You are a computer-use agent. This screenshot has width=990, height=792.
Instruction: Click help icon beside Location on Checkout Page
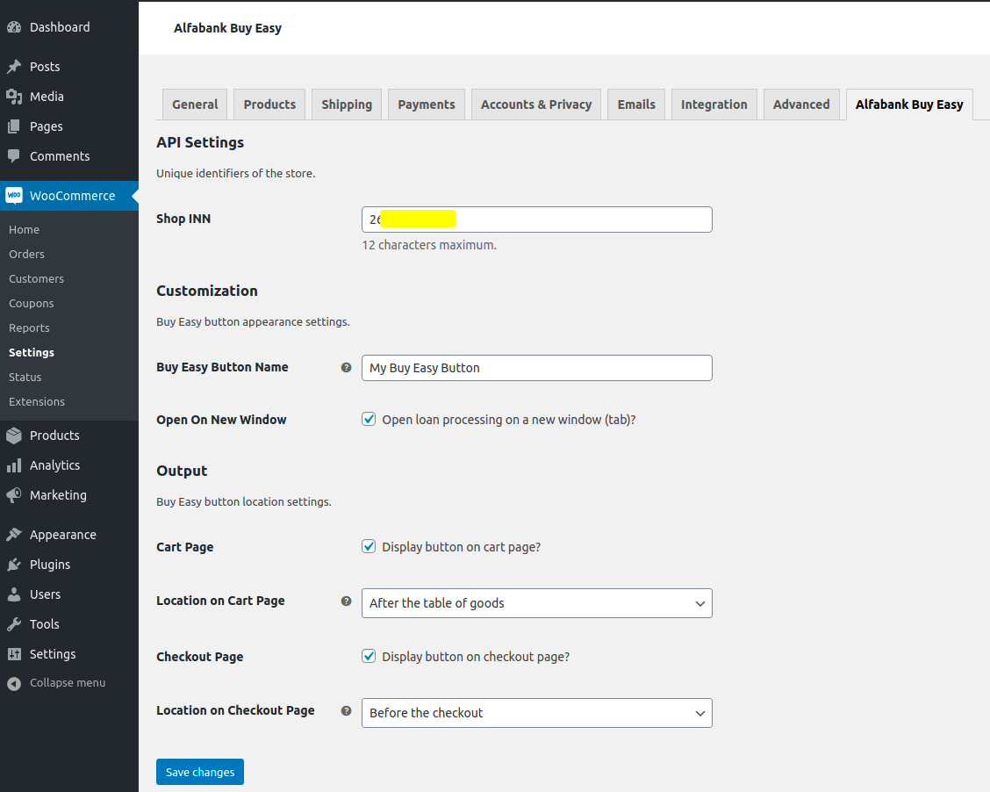tap(346, 711)
